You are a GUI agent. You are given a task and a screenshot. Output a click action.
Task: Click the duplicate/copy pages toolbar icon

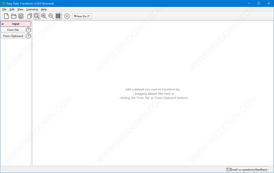29,16
